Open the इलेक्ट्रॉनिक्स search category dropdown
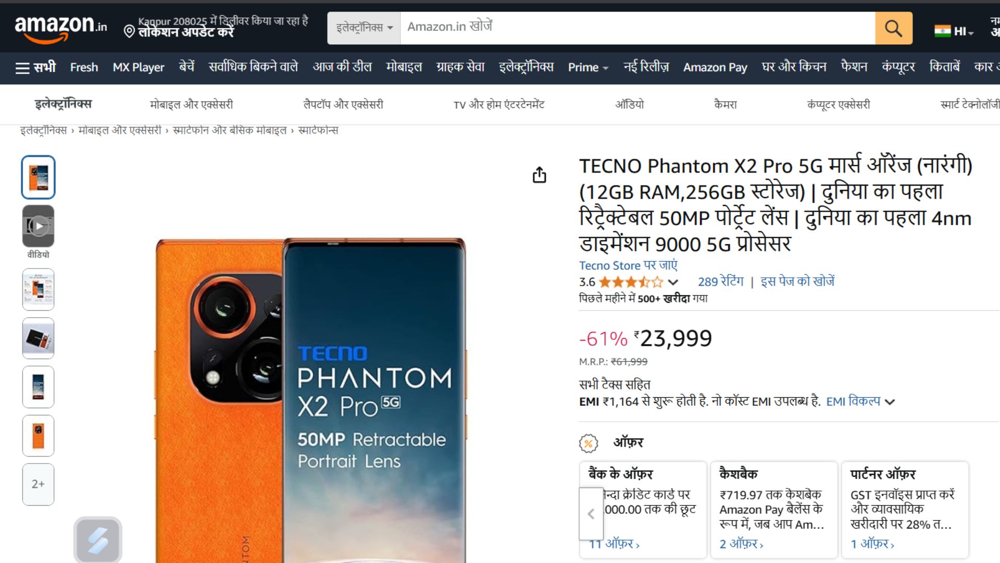Image resolution: width=1000 pixels, height=563 pixels. (x=364, y=28)
